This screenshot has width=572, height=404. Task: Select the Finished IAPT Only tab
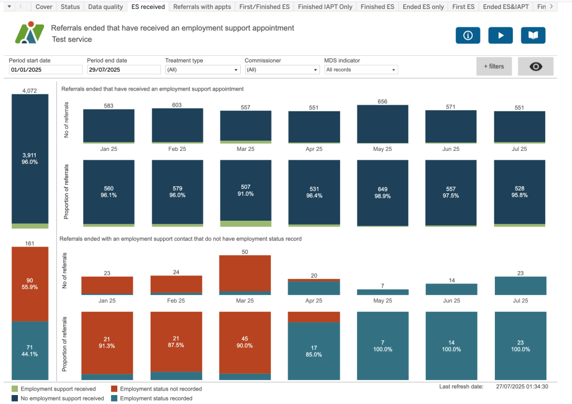pos(325,7)
